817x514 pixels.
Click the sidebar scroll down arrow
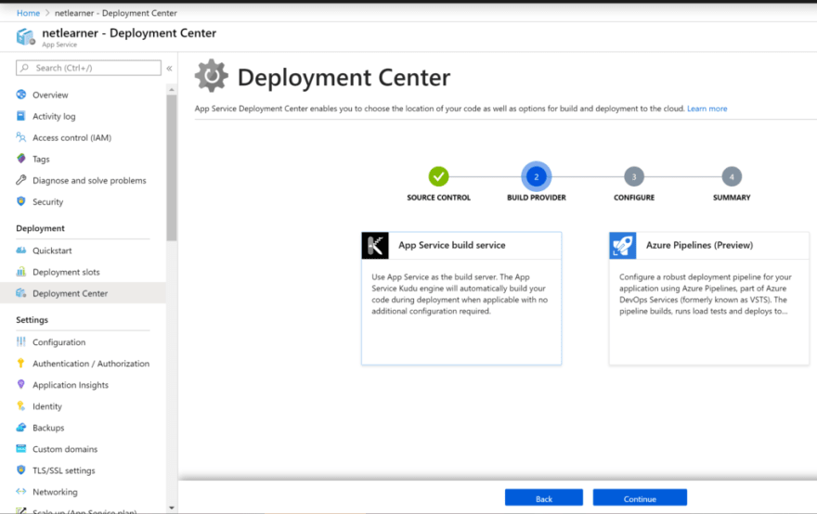point(172,508)
